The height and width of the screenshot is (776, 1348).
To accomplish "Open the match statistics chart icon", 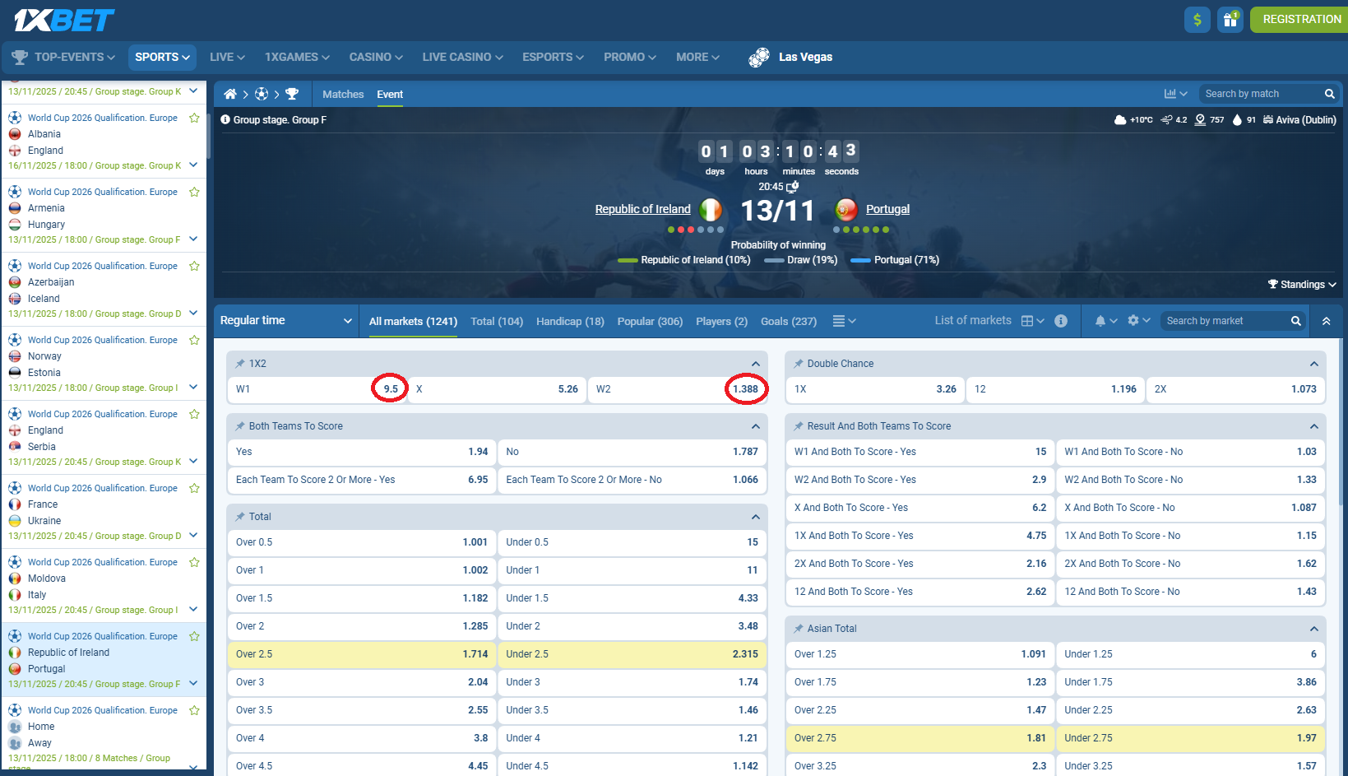I will [x=1171, y=93].
